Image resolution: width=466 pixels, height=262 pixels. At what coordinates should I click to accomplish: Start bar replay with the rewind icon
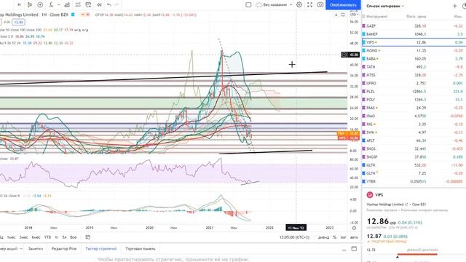[x=99, y=5]
